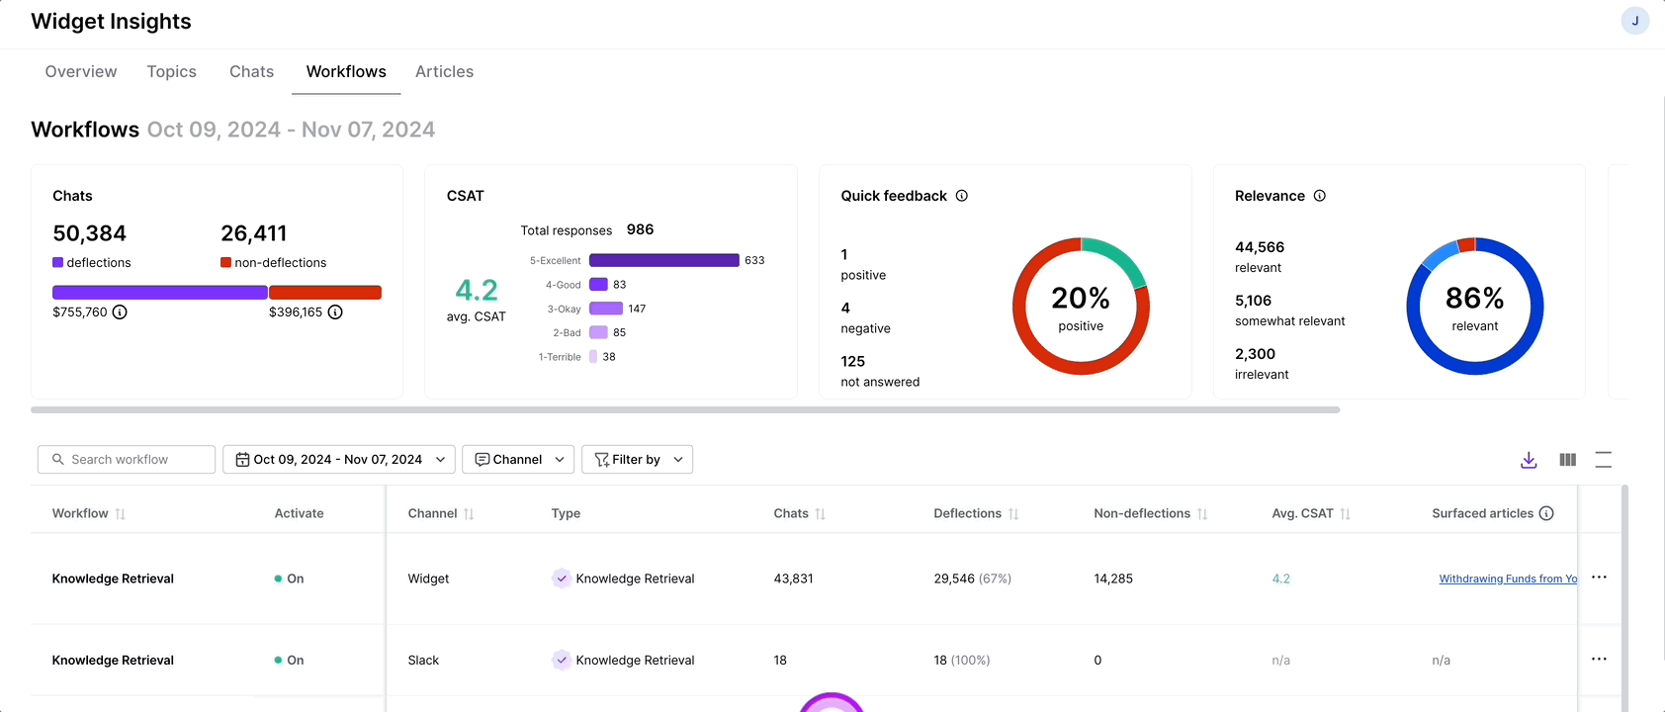
Task: Show info for $396,165 non-deflection cost
Action: point(335,312)
